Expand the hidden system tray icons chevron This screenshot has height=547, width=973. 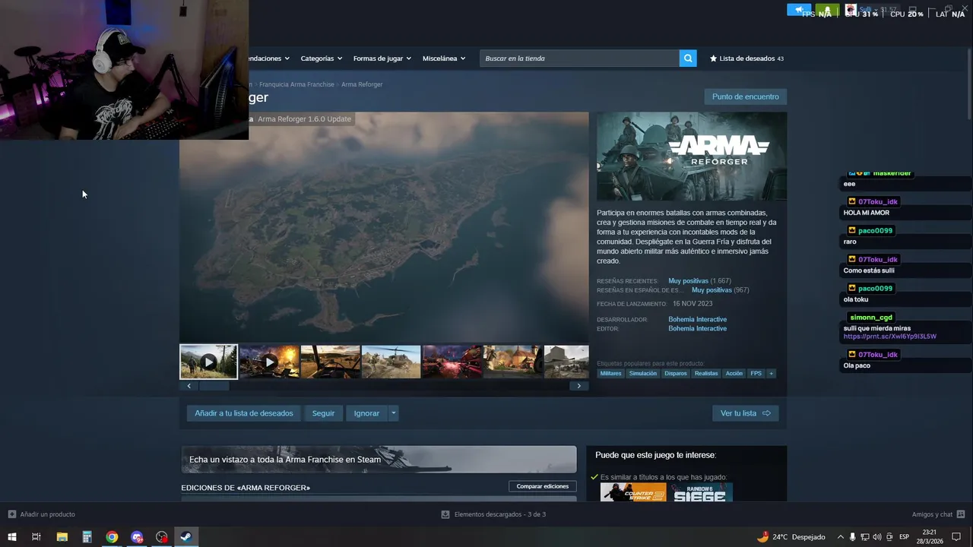pyautogui.click(x=840, y=537)
